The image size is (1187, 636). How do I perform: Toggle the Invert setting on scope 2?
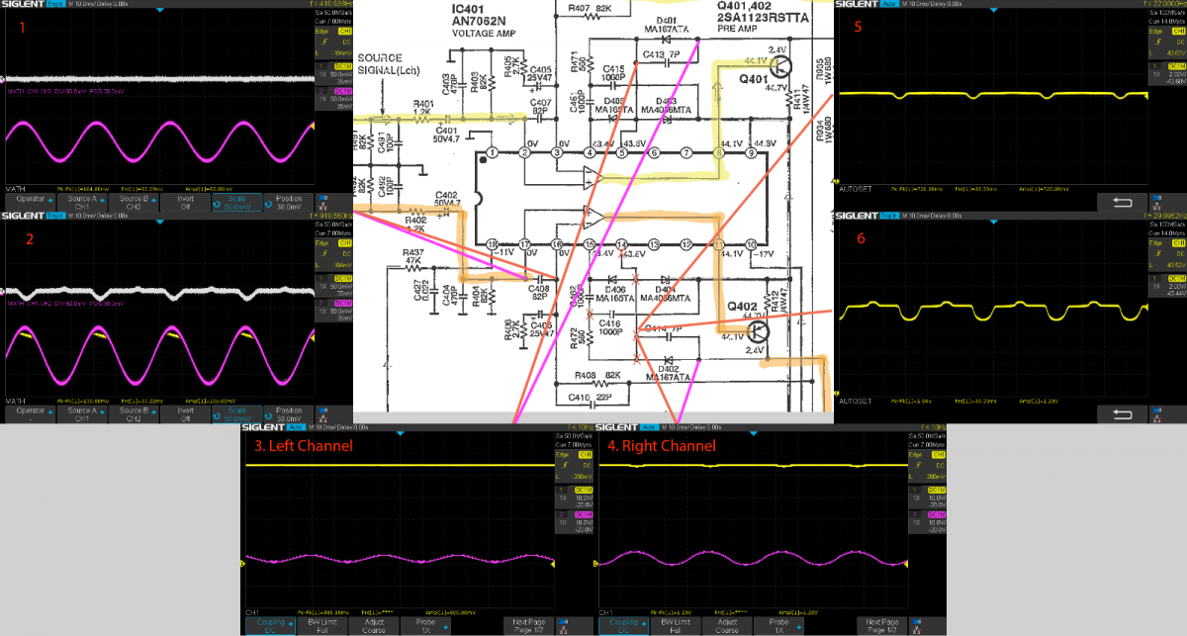(x=186, y=413)
